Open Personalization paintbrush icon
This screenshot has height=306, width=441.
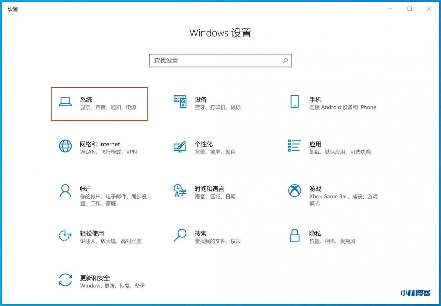click(180, 146)
